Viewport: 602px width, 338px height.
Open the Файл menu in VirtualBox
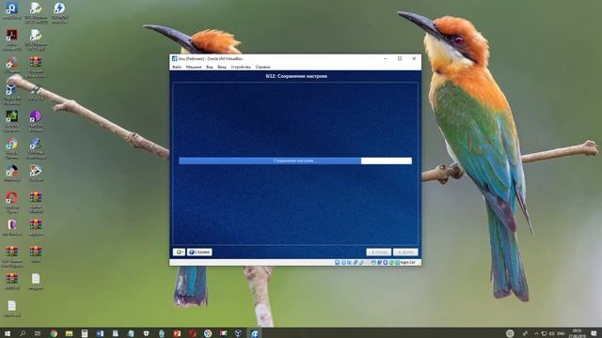pos(177,67)
